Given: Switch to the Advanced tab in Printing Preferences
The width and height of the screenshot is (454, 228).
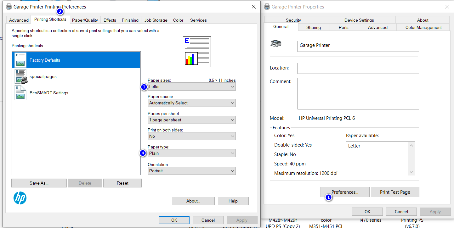Looking at the screenshot, I should pyautogui.click(x=19, y=20).
